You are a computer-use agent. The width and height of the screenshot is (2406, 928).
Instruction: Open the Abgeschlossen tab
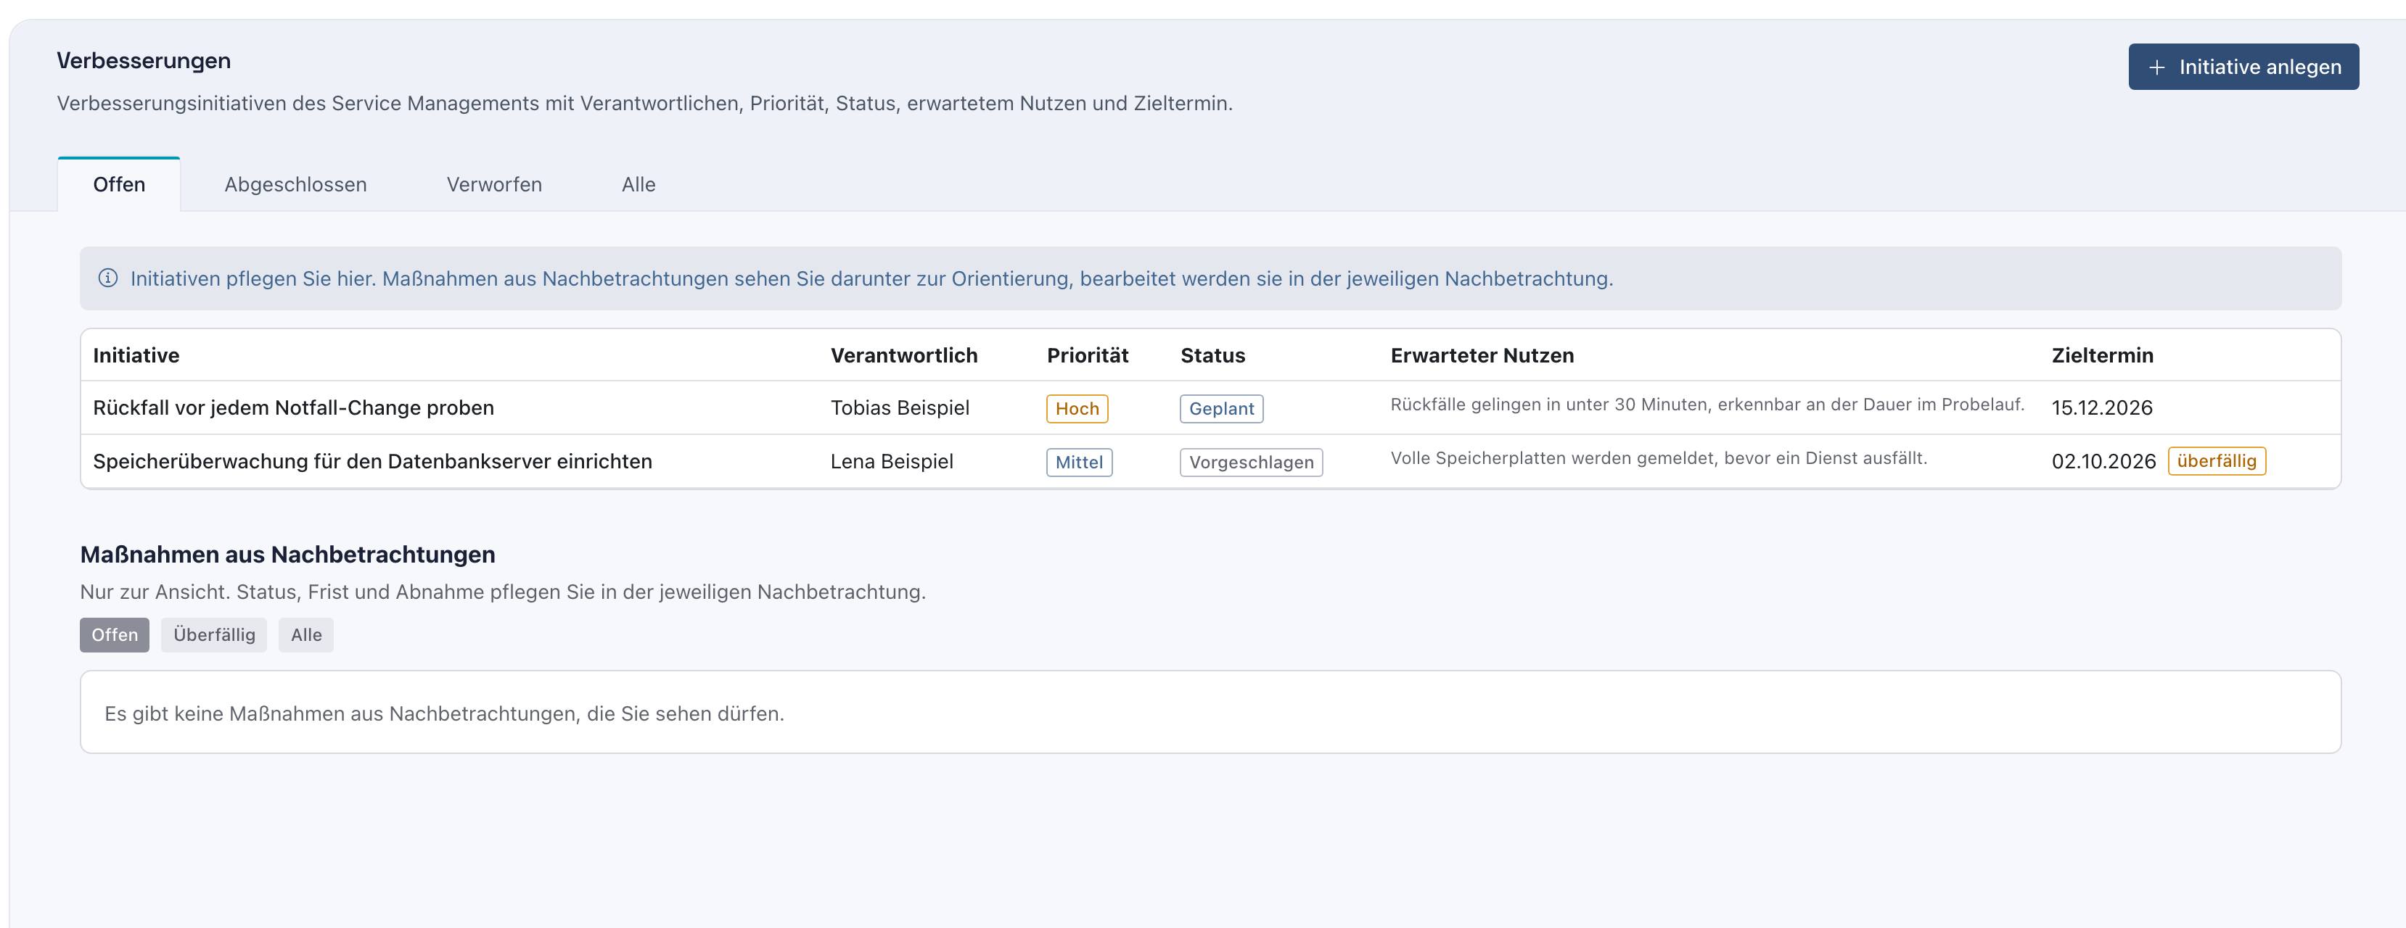tap(295, 185)
